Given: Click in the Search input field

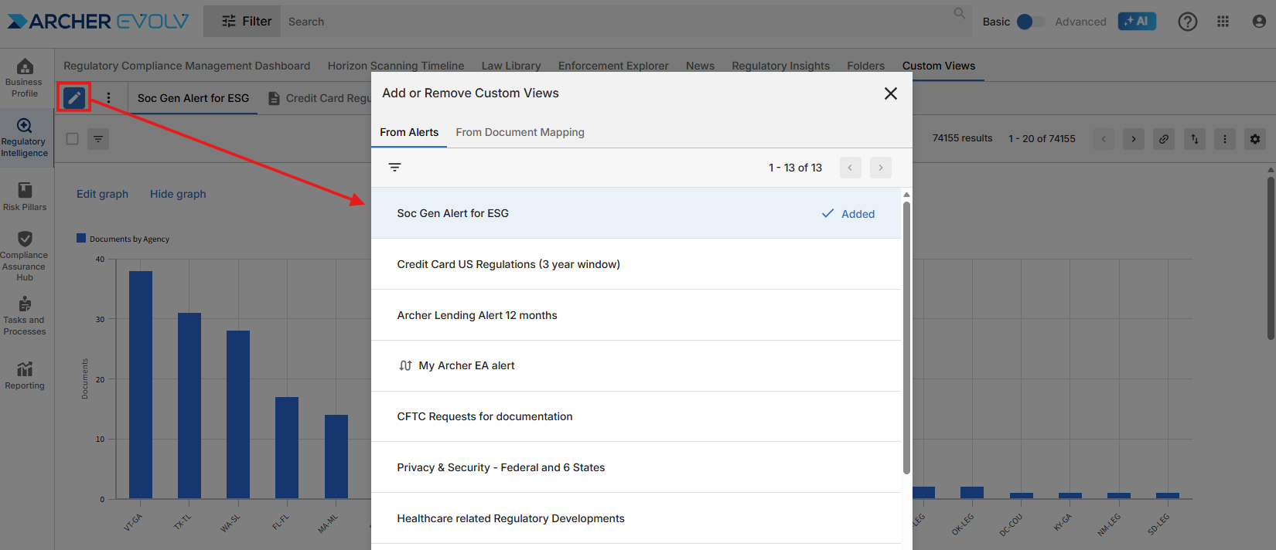Looking at the screenshot, I should (619, 22).
